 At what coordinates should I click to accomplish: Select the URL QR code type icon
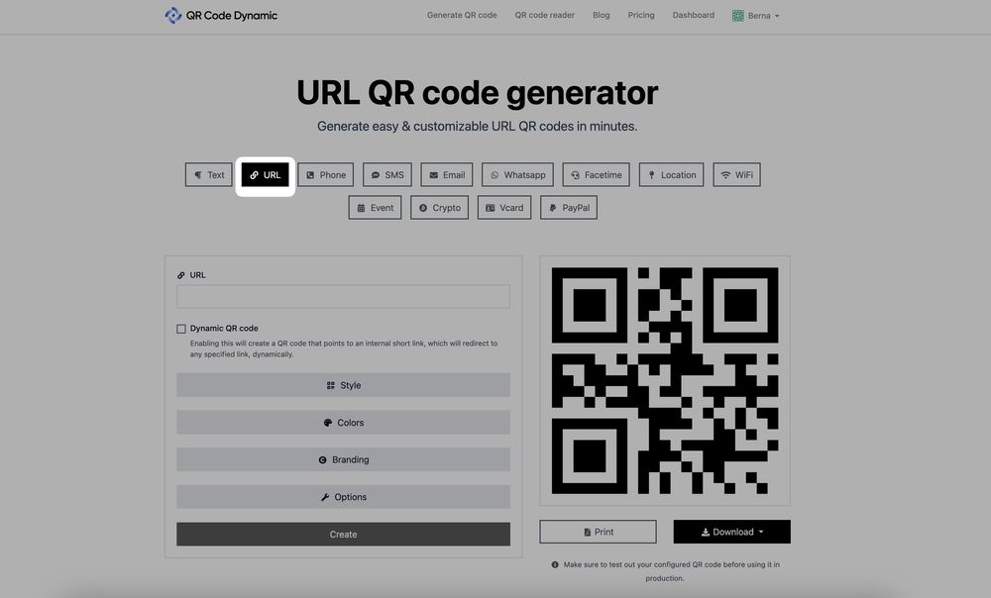click(x=254, y=173)
